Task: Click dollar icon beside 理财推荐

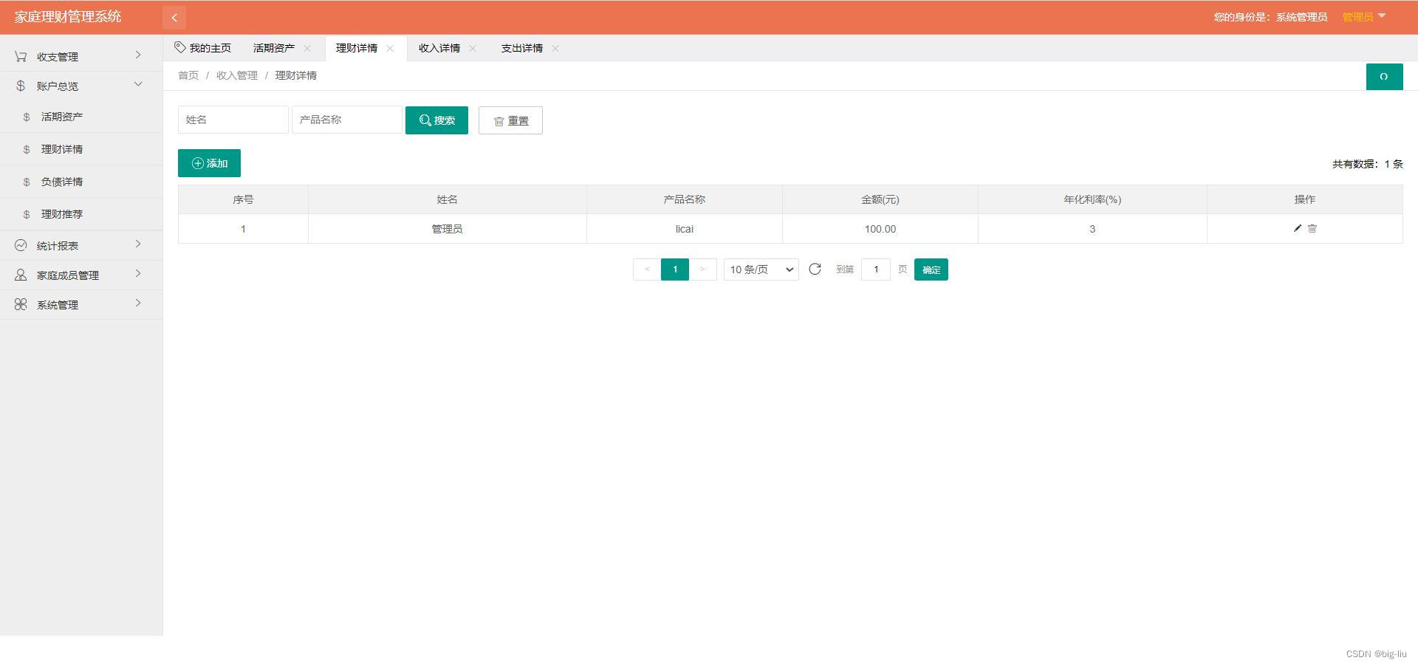Action: (x=27, y=214)
